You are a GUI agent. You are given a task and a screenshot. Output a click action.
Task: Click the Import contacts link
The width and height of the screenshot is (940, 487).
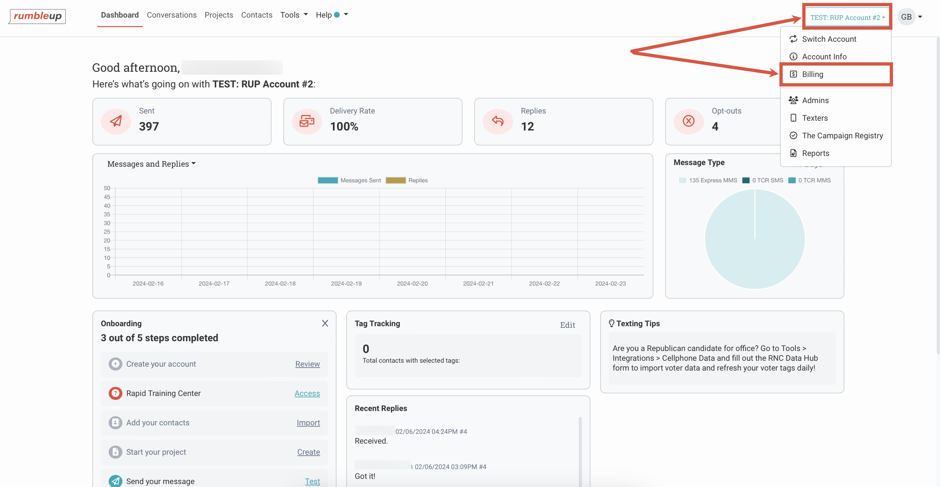coord(308,422)
